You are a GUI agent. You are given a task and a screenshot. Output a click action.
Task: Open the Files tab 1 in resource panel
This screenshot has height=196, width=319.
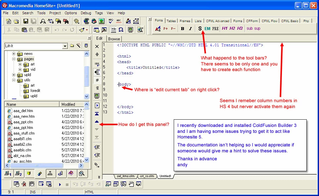8,174
